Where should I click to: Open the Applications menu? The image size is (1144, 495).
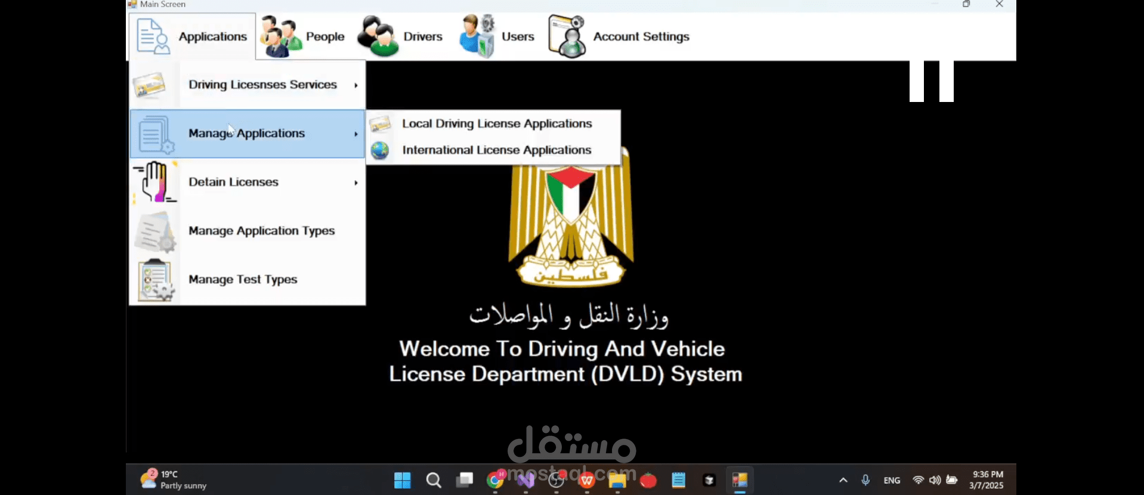pyautogui.click(x=192, y=36)
